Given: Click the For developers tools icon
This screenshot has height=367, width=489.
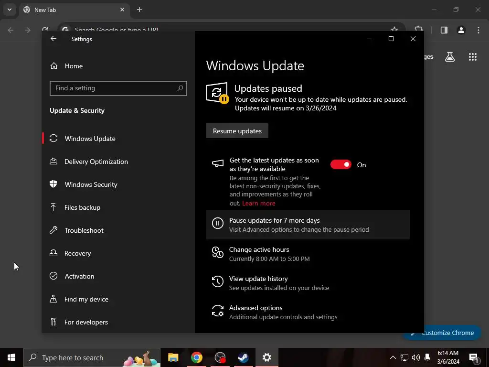Looking at the screenshot, I should [53, 322].
